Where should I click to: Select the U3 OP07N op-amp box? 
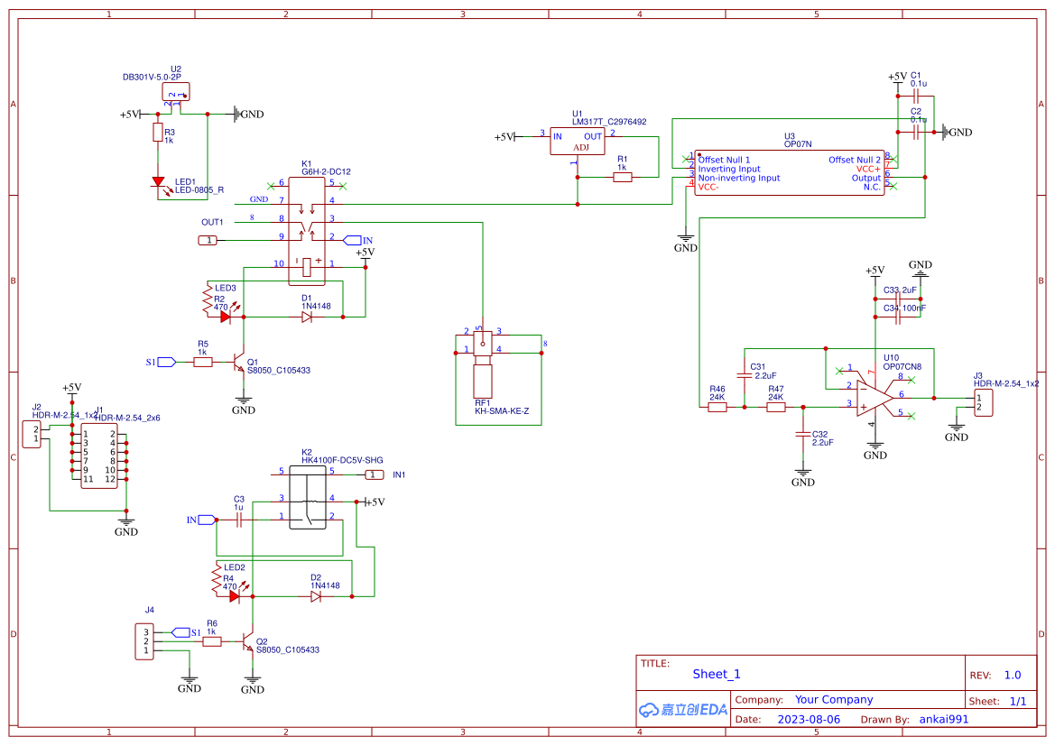click(x=790, y=173)
